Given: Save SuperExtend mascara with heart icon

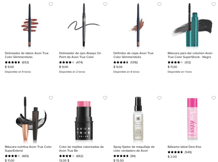Looking at the screenshot, I should coord(51,98).
